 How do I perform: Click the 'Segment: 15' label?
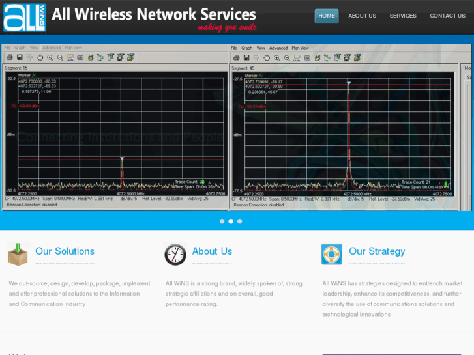coord(16,68)
